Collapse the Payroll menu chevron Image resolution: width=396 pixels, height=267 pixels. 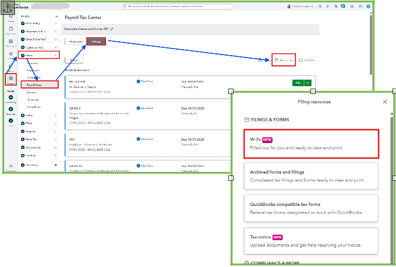point(56,55)
